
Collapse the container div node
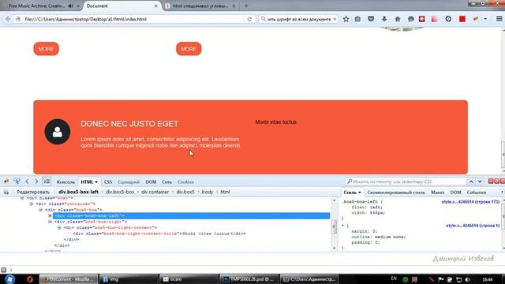click(x=32, y=204)
